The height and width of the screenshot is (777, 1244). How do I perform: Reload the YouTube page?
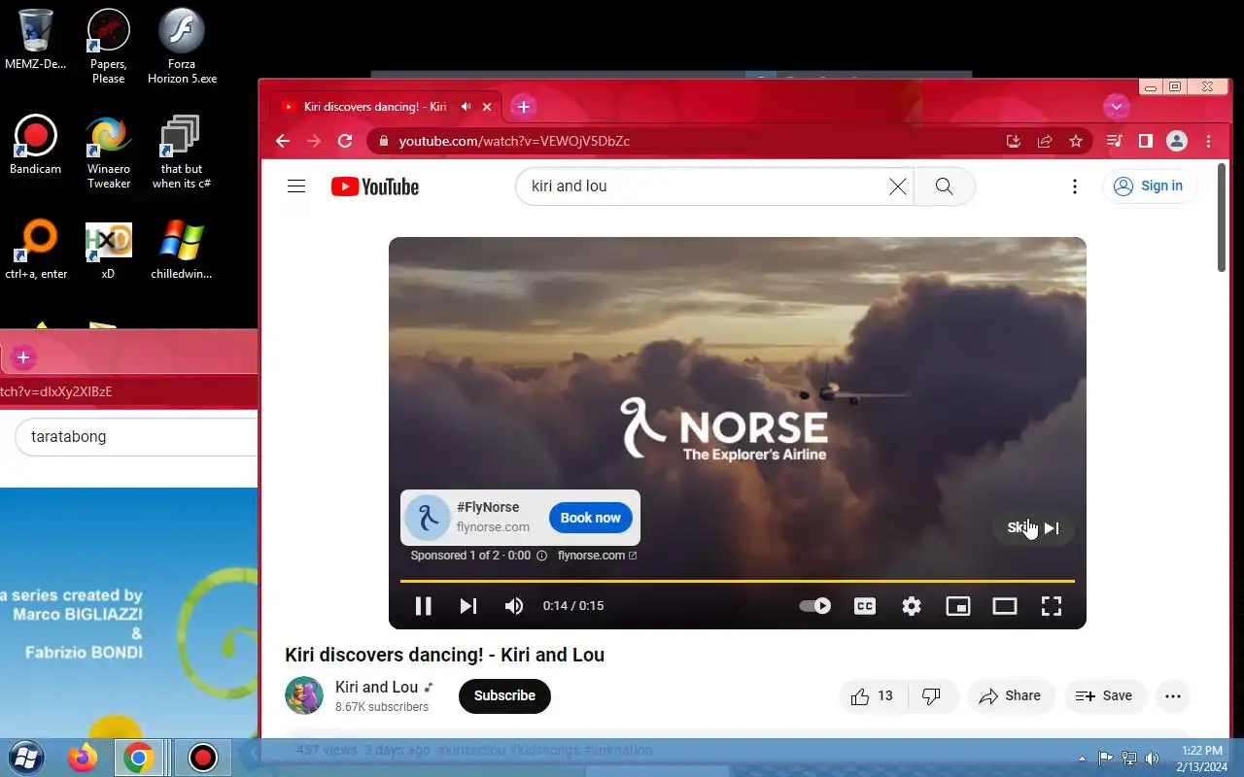344,141
